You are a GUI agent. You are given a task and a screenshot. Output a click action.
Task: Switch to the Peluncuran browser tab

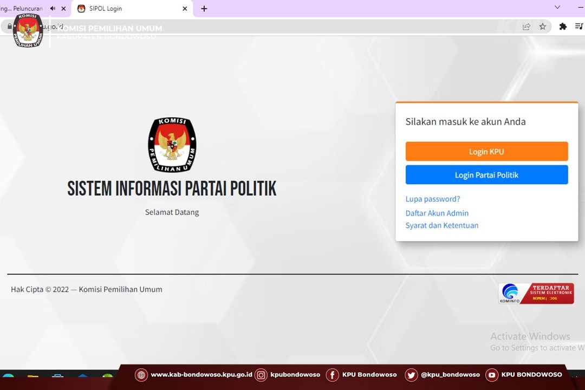[24, 9]
